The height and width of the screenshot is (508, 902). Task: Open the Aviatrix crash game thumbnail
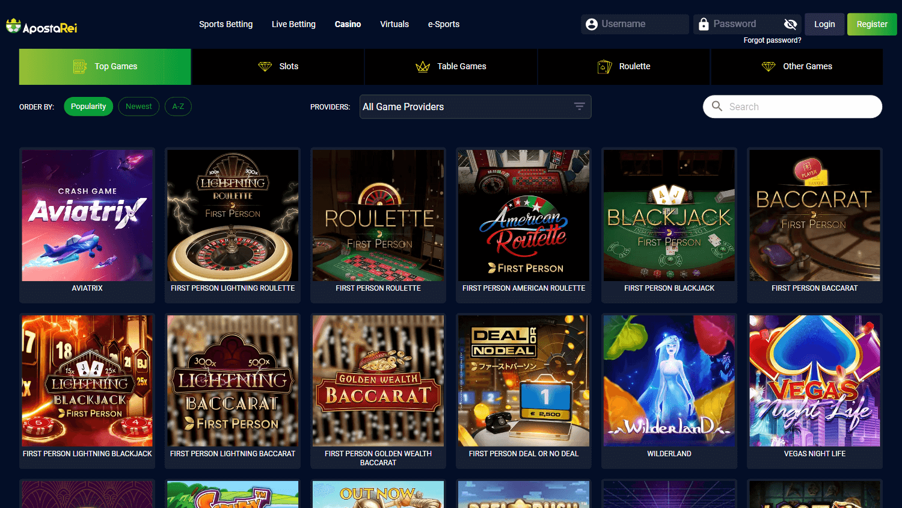tap(87, 215)
